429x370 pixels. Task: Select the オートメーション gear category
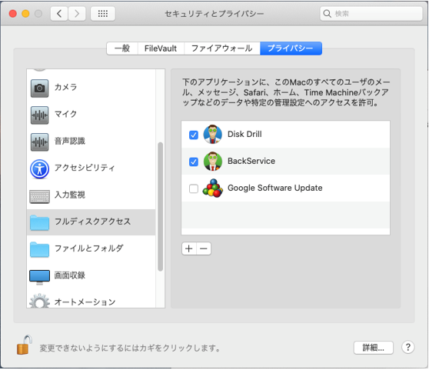point(91,301)
